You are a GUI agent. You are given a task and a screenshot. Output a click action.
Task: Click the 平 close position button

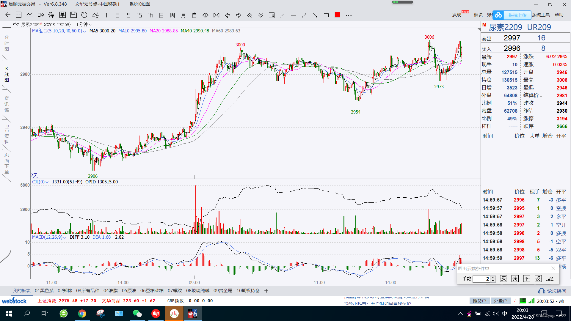527,278
